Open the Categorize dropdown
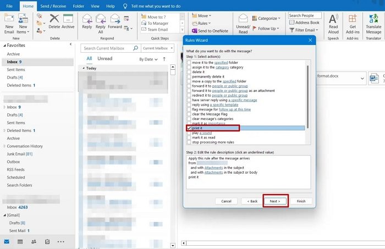385x249 pixels. click(x=266, y=18)
